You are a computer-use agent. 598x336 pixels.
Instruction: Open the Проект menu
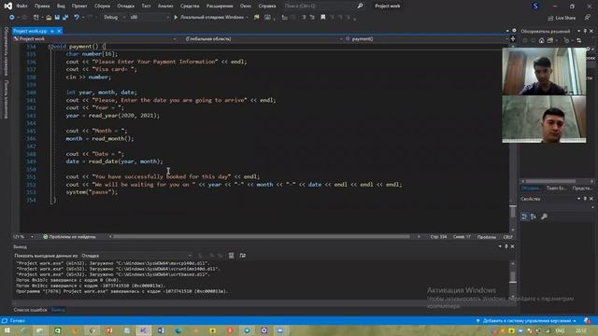point(79,6)
